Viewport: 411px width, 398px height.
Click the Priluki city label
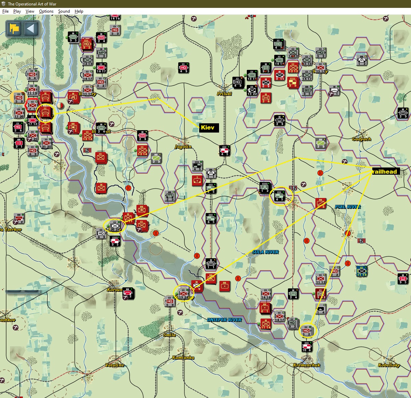[x=224, y=94]
